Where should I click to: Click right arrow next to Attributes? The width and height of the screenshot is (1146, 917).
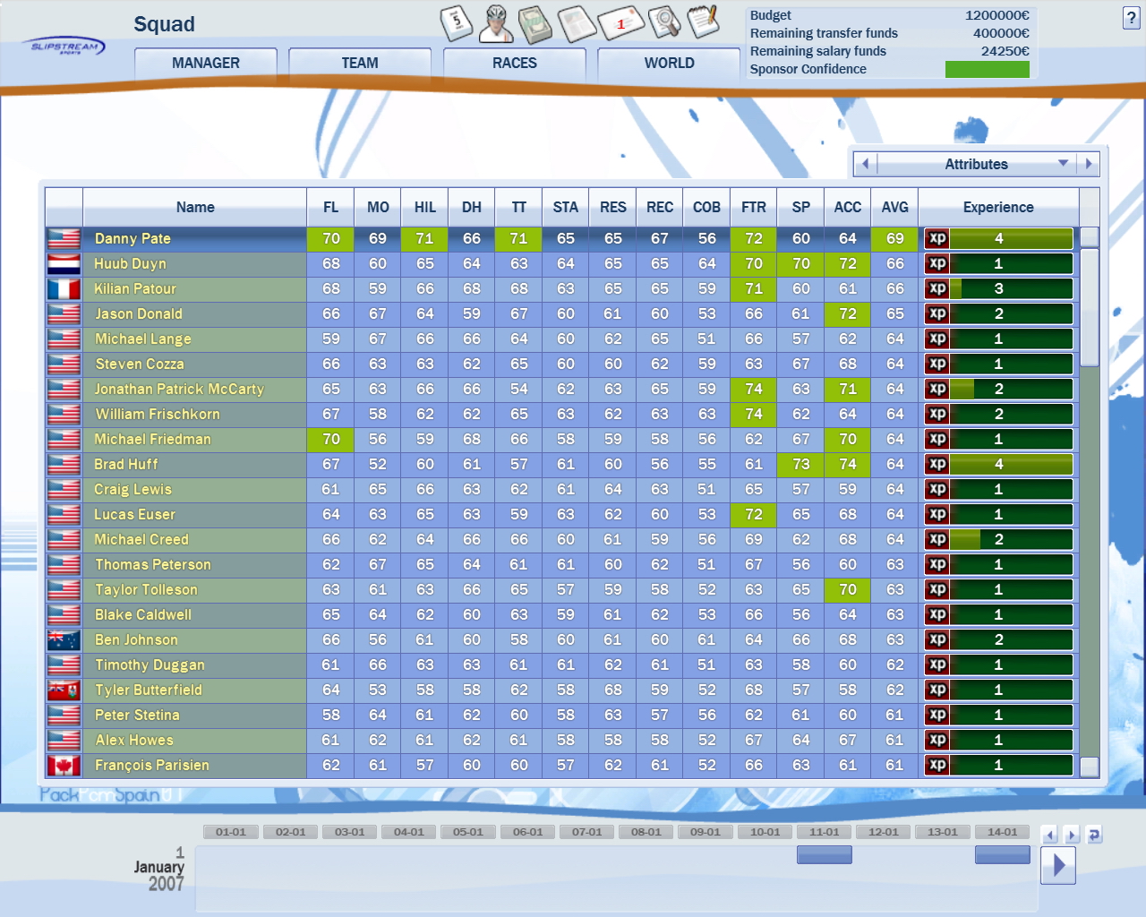pyautogui.click(x=1089, y=164)
